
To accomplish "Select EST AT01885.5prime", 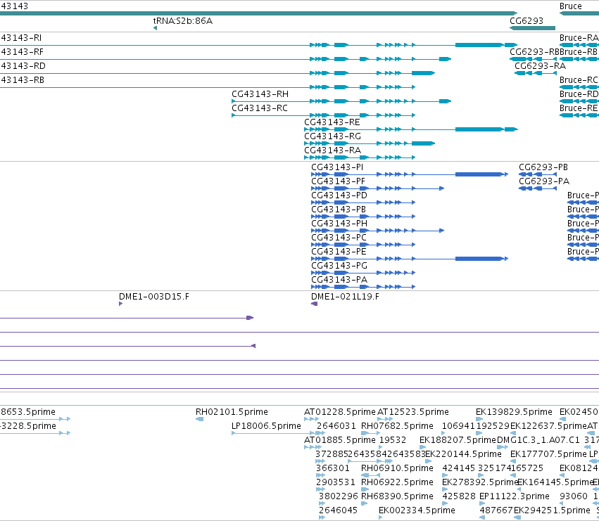I will point(339,440).
